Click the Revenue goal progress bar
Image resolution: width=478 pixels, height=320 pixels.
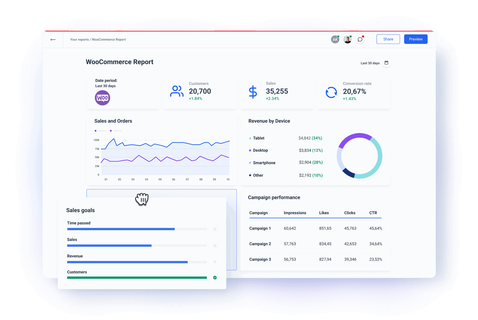pos(137,262)
